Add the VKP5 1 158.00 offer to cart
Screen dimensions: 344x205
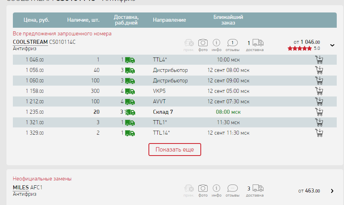point(319,91)
